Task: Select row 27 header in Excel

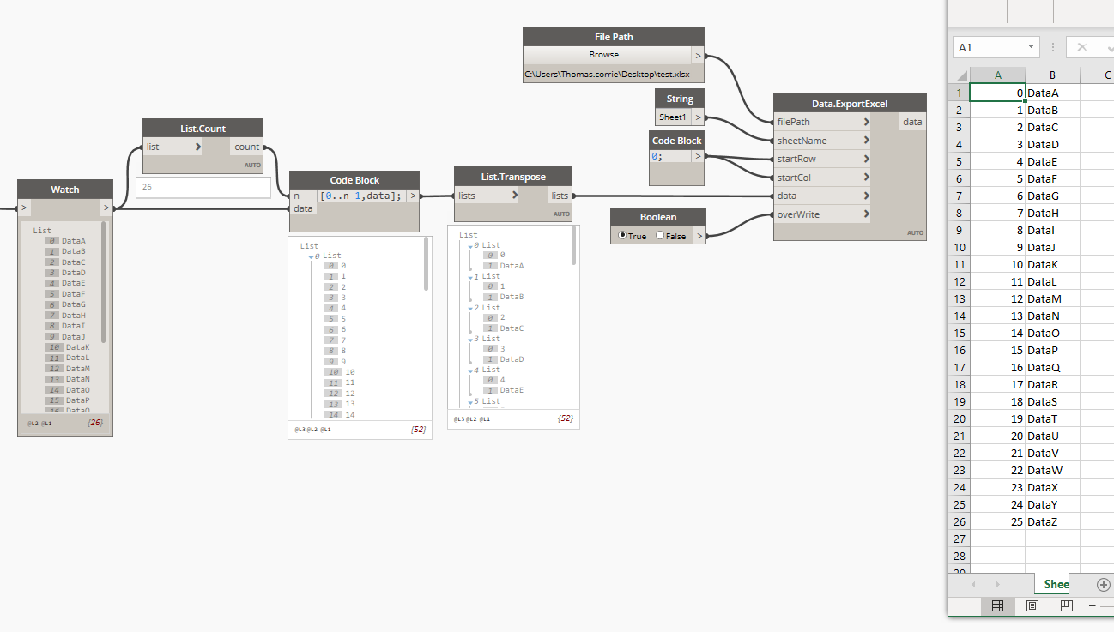Action: point(960,539)
